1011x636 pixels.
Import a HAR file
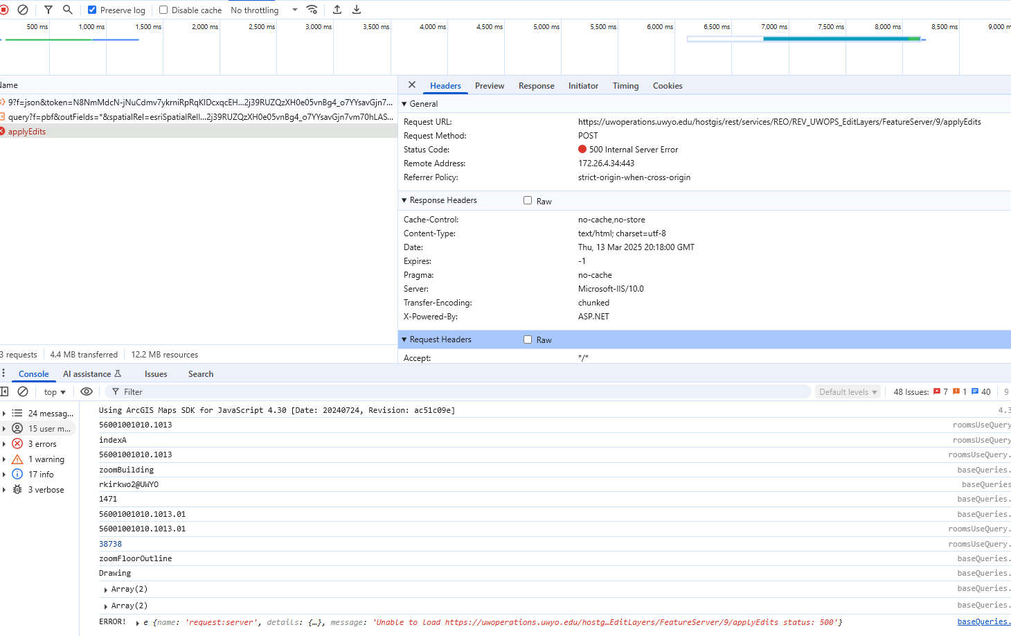(x=337, y=9)
